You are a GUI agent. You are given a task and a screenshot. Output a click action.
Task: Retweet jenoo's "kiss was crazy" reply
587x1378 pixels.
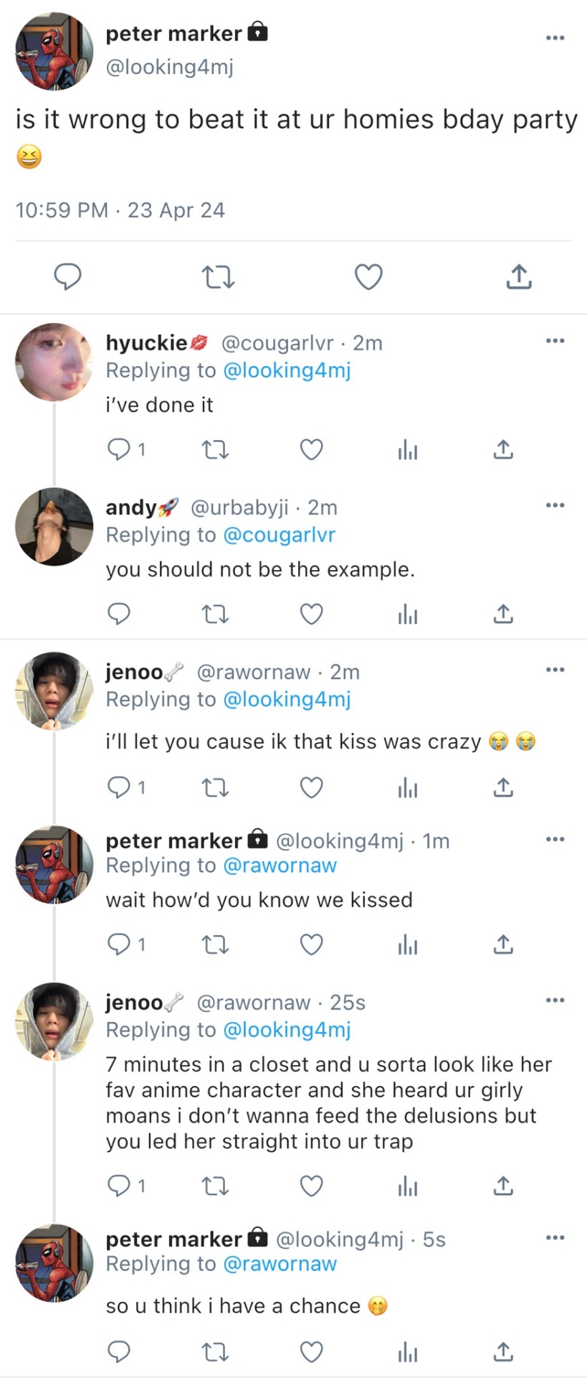pyautogui.click(x=215, y=788)
